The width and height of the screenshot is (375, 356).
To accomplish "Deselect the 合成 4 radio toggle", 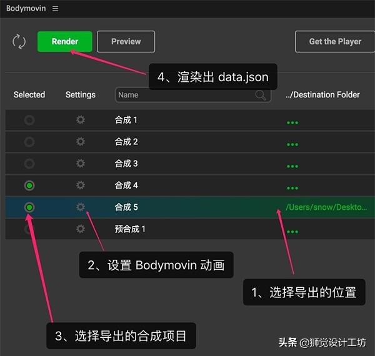I will pyautogui.click(x=29, y=185).
